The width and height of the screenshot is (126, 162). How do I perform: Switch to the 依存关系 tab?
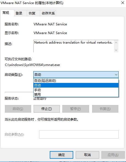(48, 13)
